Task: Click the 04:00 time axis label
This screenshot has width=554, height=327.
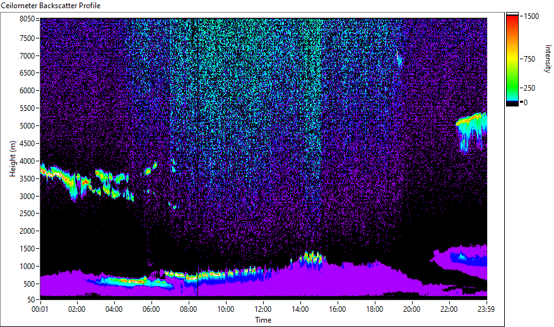Action: [x=114, y=309]
